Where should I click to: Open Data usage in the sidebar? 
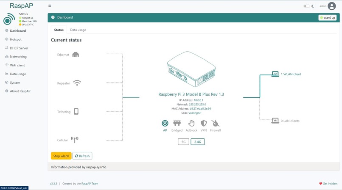pyautogui.click(x=18, y=74)
